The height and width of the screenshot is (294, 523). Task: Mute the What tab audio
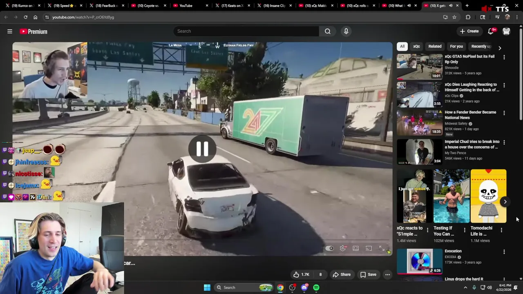coord(409,6)
